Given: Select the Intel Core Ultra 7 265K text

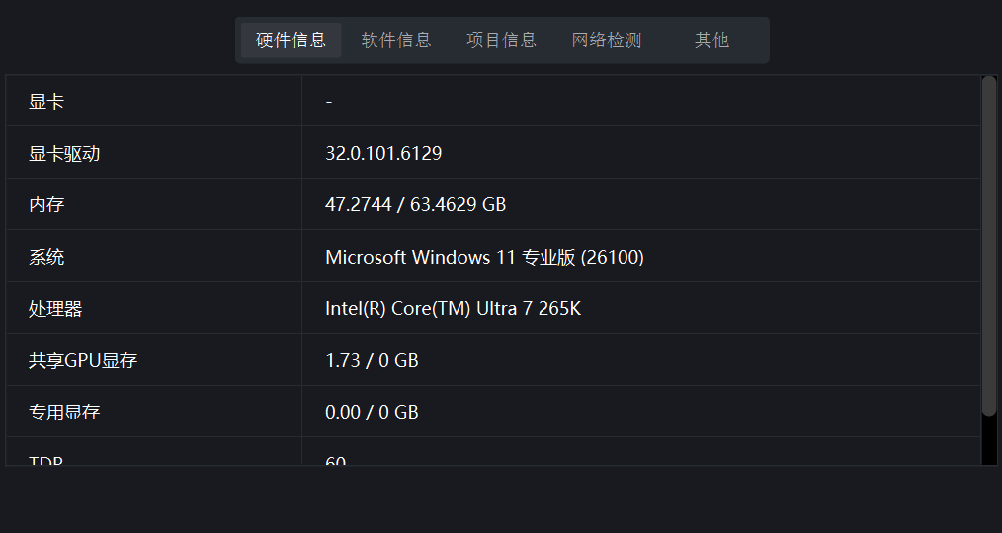Looking at the screenshot, I should (453, 309).
